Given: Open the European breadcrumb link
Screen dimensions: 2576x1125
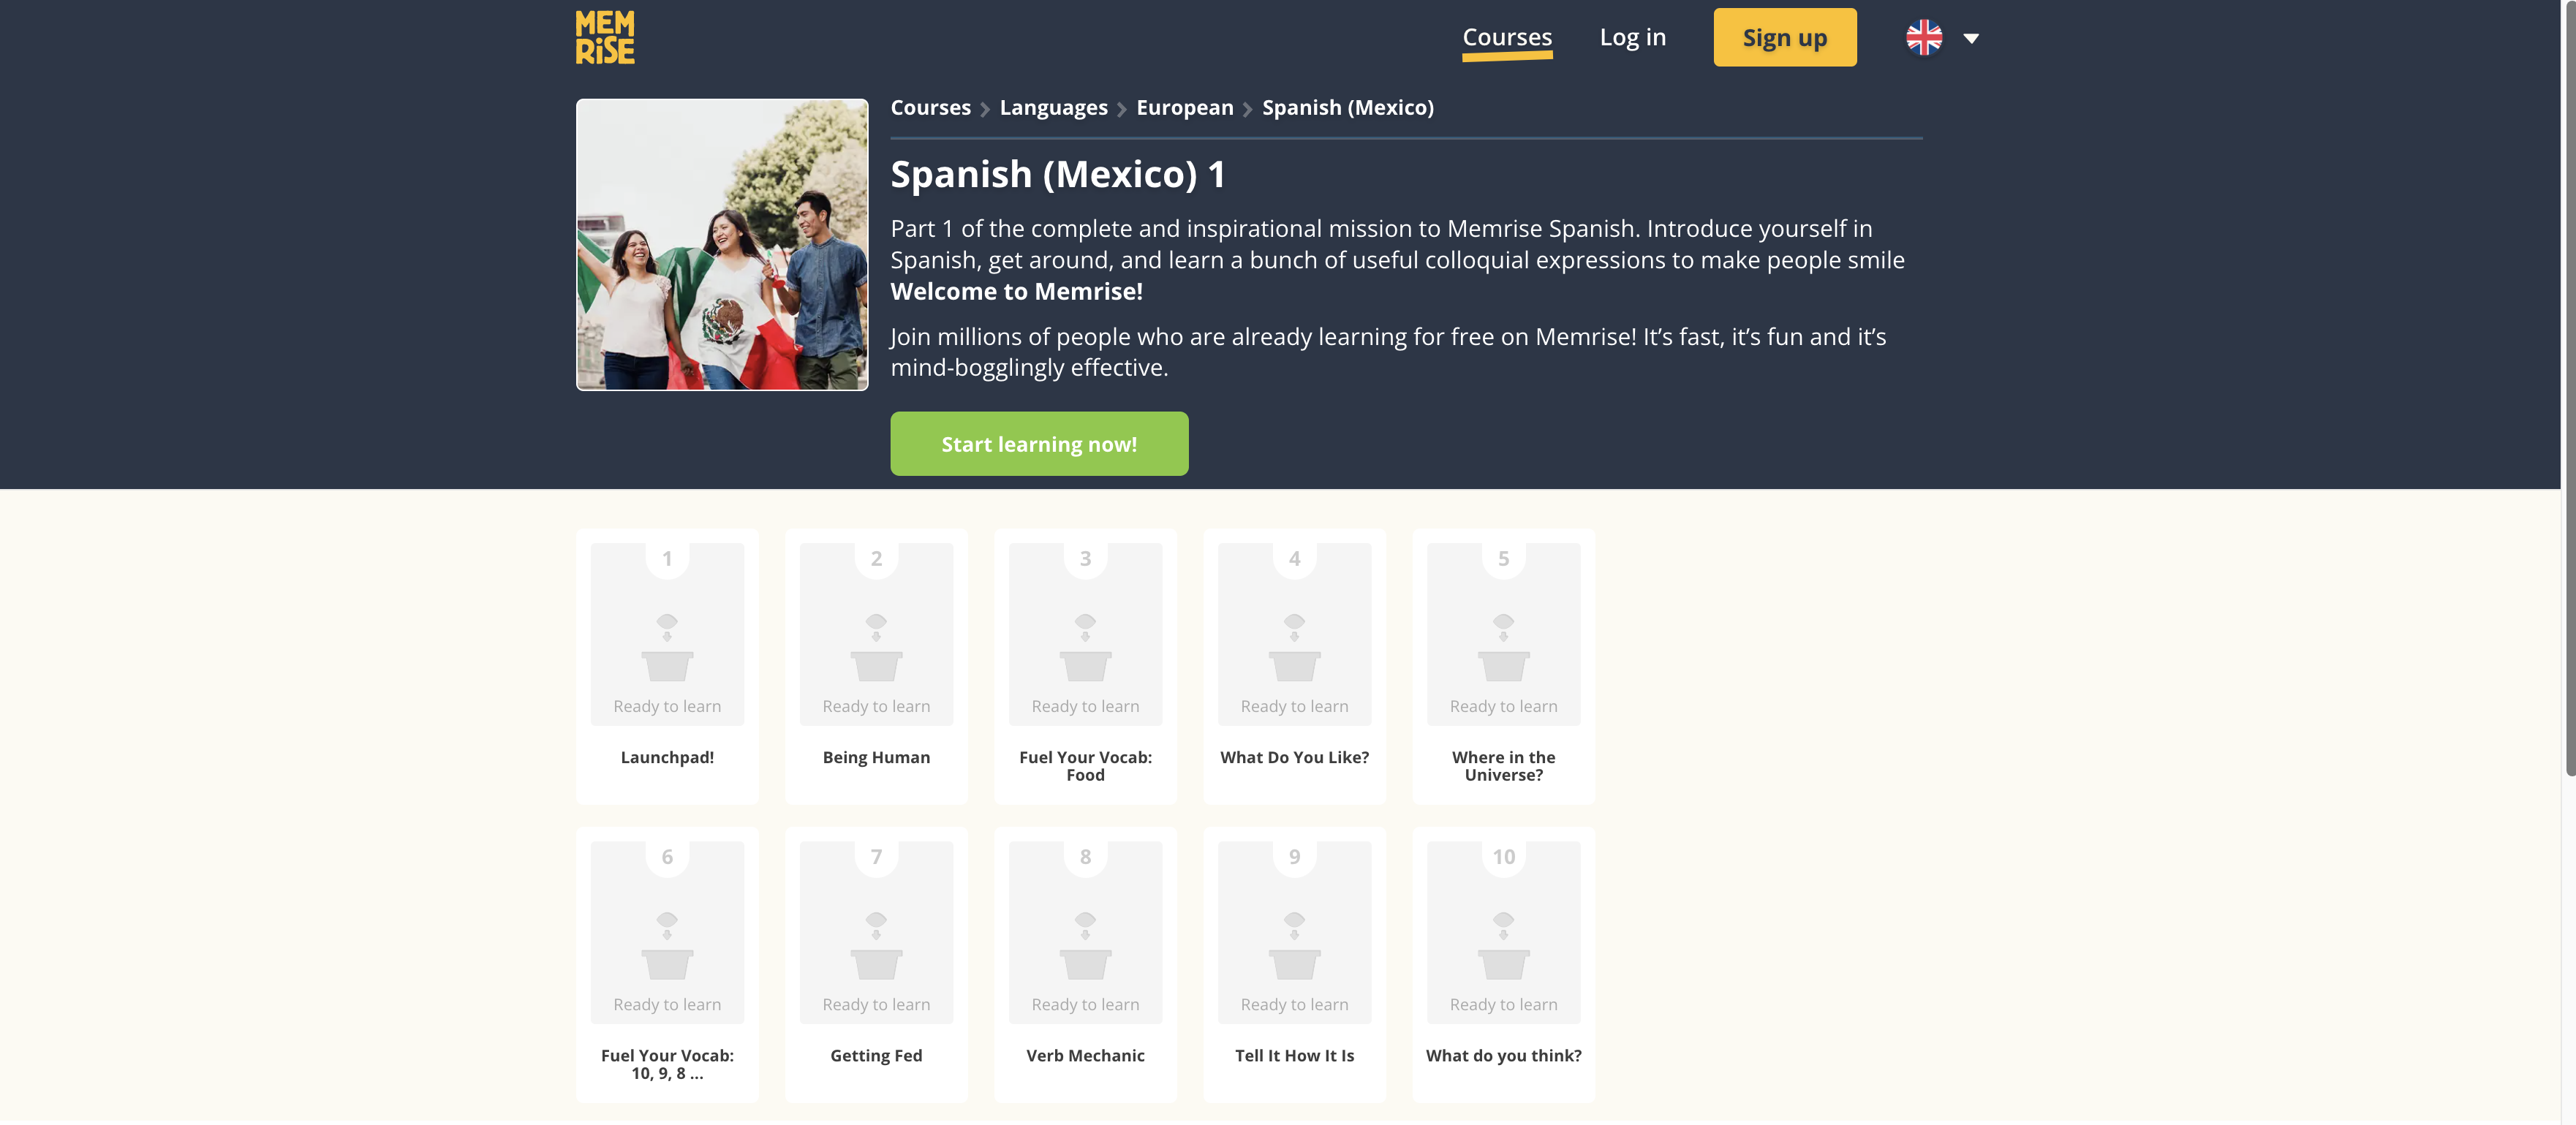Looking at the screenshot, I should pyautogui.click(x=1184, y=108).
